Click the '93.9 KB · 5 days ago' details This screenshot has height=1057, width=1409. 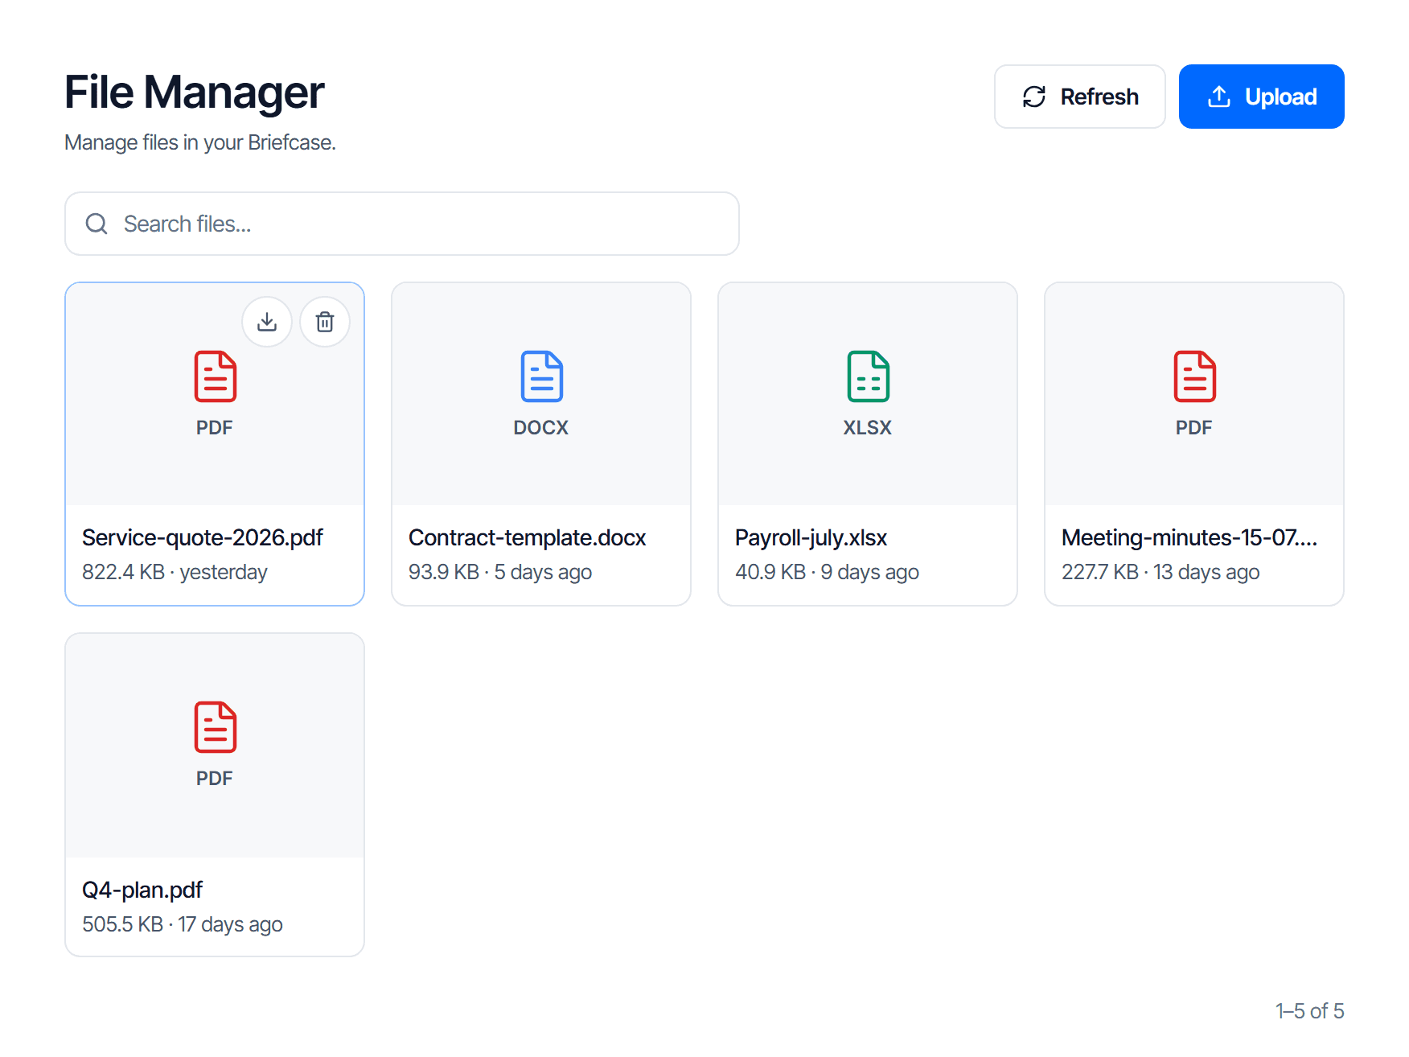click(x=500, y=572)
